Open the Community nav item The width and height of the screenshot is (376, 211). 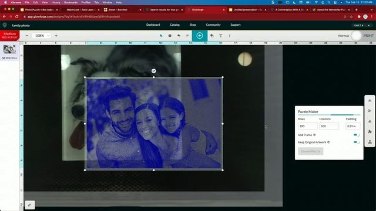[x=213, y=25]
